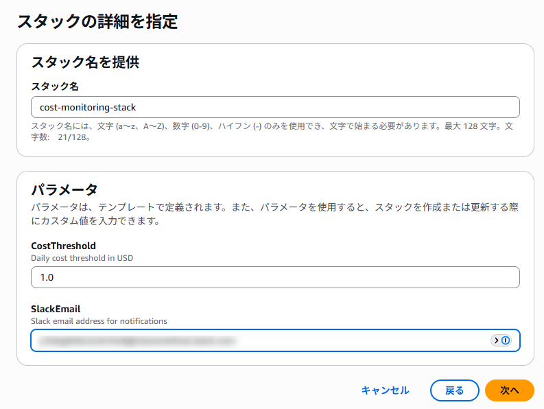Expand the chevron beside the 1Password icon
The height and width of the screenshot is (409, 544).
coord(497,340)
